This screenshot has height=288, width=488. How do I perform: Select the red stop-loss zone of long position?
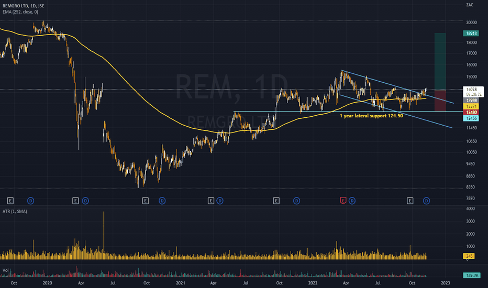tap(440, 101)
